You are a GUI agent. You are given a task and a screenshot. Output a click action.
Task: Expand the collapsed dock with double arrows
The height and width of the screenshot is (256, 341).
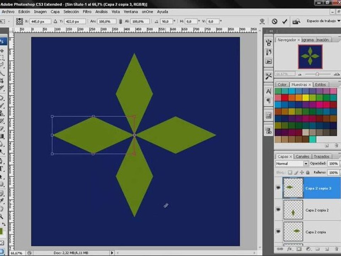click(x=271, y=31)
